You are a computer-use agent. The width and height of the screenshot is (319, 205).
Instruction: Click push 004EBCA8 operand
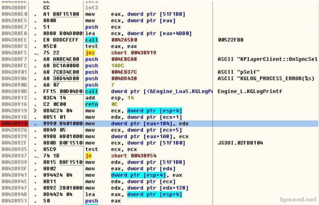(124, 59)
